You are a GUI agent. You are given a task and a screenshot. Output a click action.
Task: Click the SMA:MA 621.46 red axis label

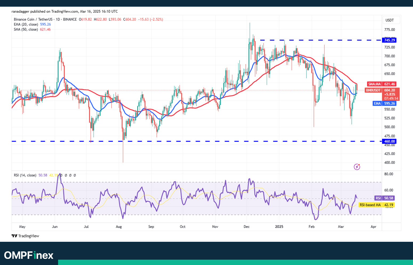point(382,84)
